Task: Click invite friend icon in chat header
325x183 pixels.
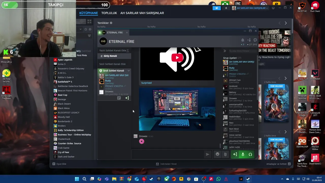Action: [249, 40]
